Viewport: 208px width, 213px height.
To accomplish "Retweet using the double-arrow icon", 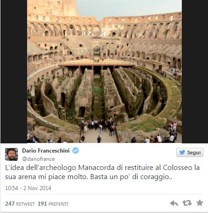I will click(187, 203).
